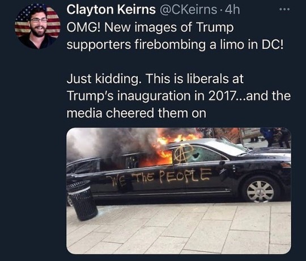Open the attached burning limo photo
Viewport: 306px width, 261px height.
(178, 191)
